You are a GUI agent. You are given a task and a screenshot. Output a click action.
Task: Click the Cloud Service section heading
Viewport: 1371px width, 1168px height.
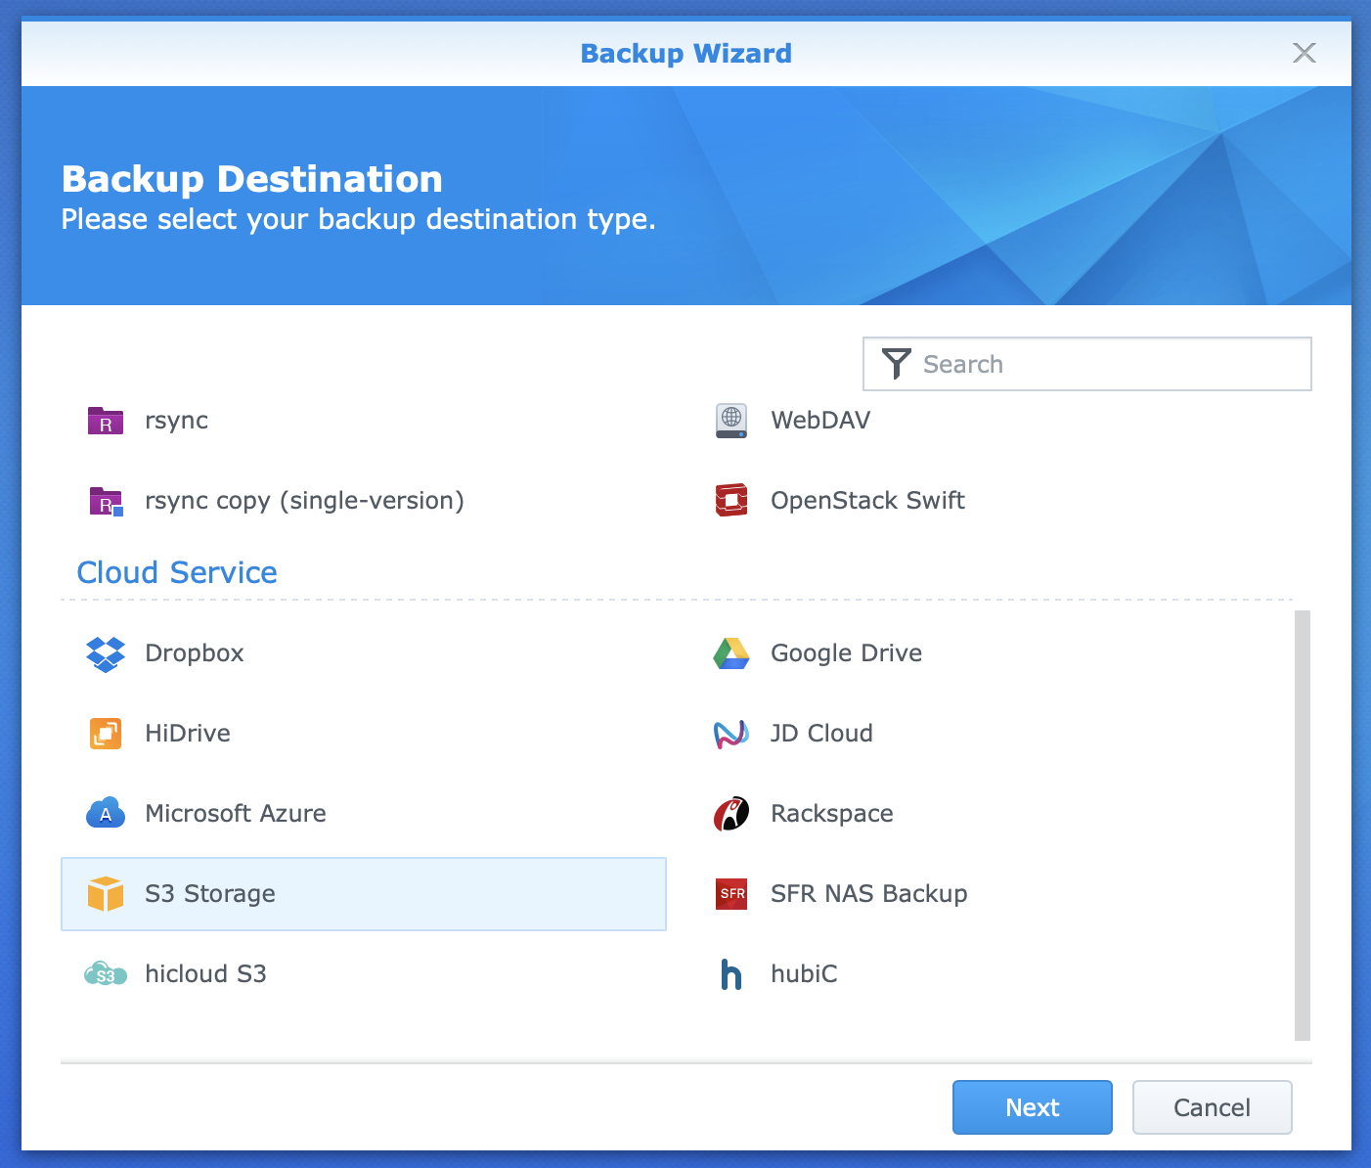177,572
